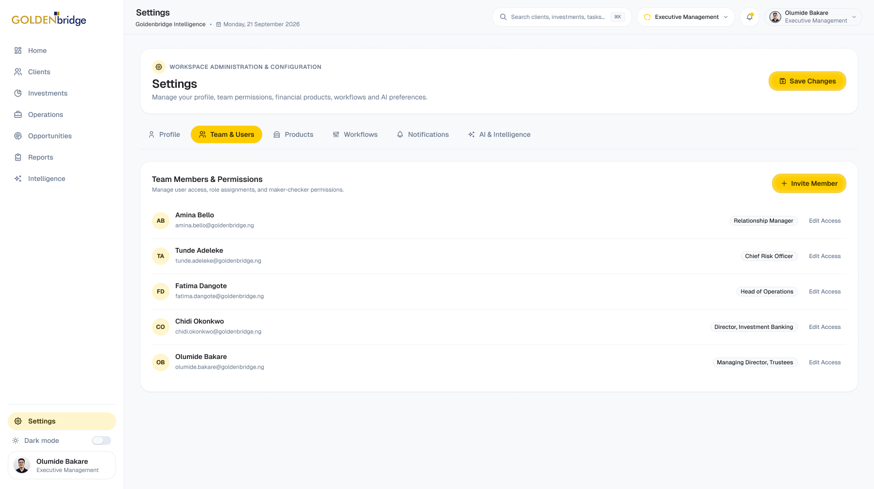The width and height of the screenshot is (874, 489).
Task: Toggle the Dark mode switch
Action: pos(101,440)
